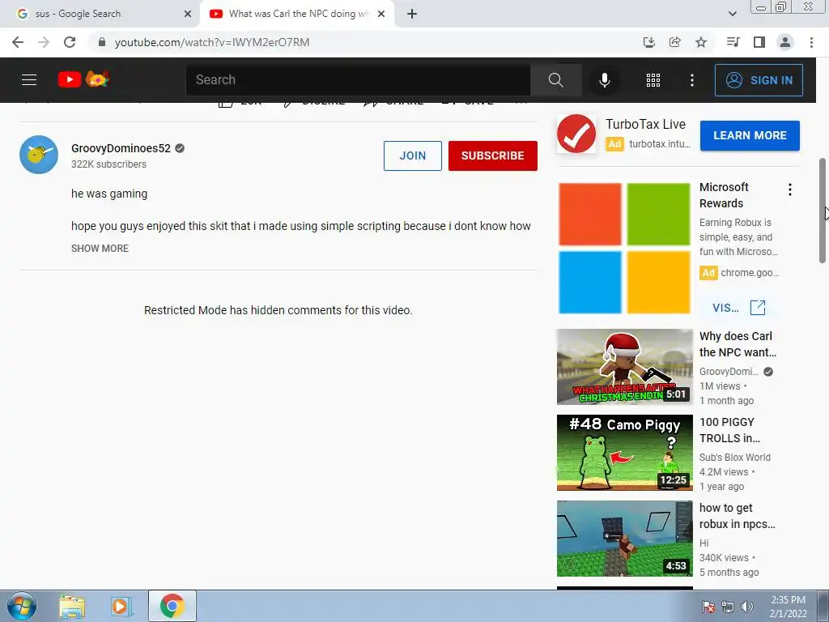Open the external link icon on Microsoft Rewards ad
Screen dimensions: 829x622
758,307
